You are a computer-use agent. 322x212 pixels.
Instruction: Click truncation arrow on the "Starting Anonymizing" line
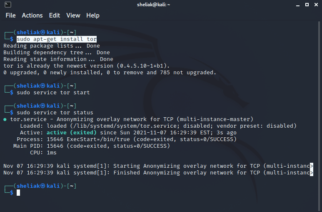tap(312, 166)
